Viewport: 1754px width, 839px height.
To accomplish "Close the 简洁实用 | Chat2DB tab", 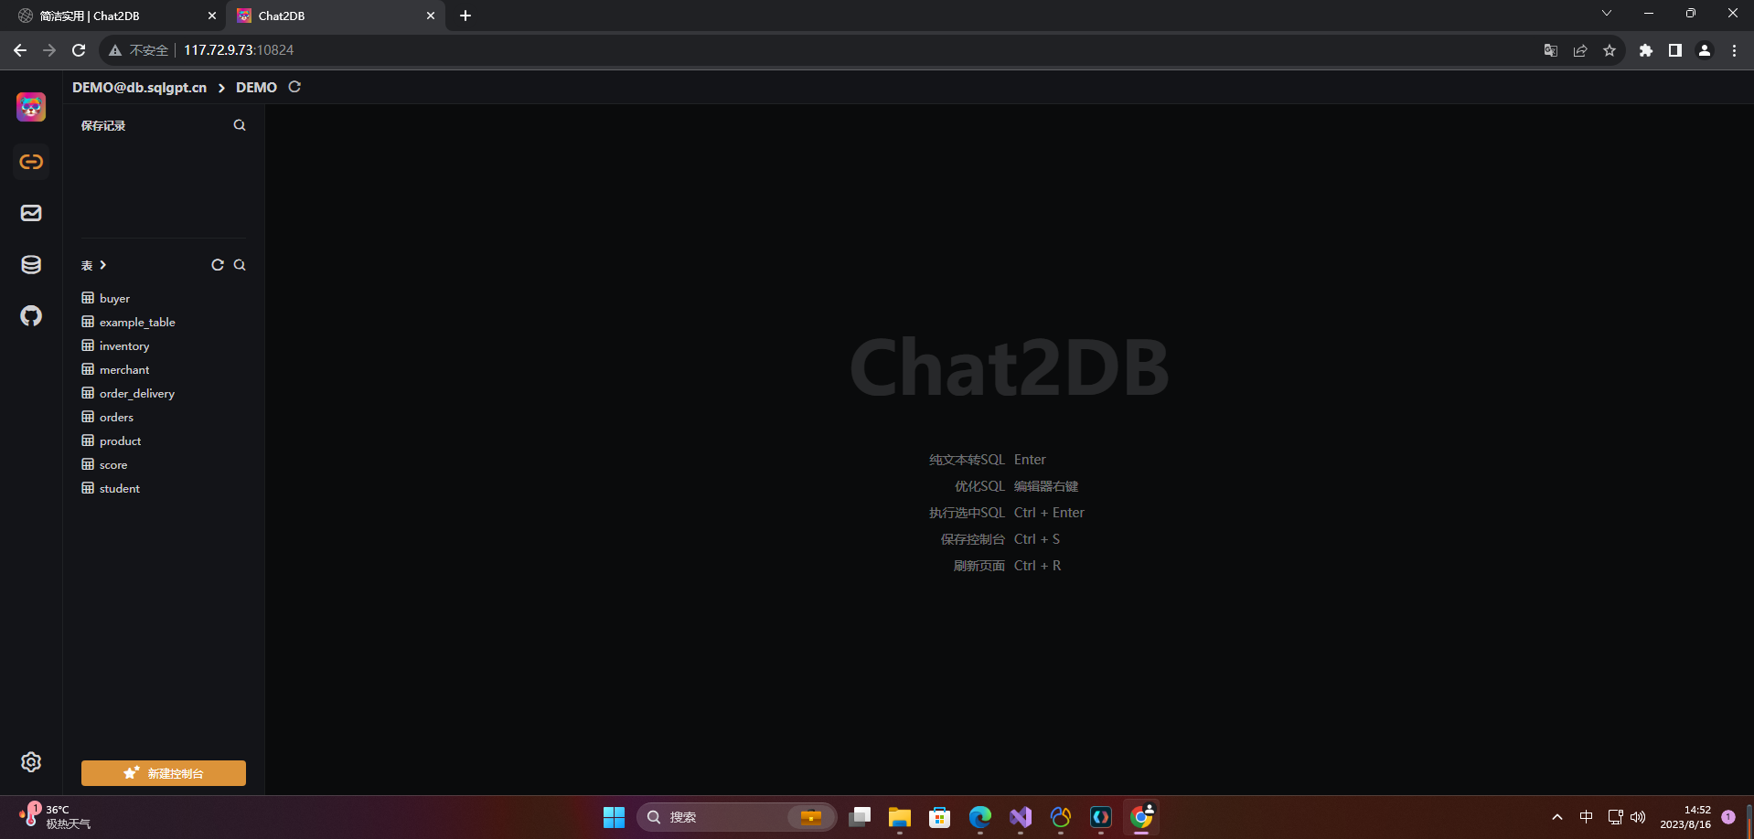I will (x=212, y=16).
